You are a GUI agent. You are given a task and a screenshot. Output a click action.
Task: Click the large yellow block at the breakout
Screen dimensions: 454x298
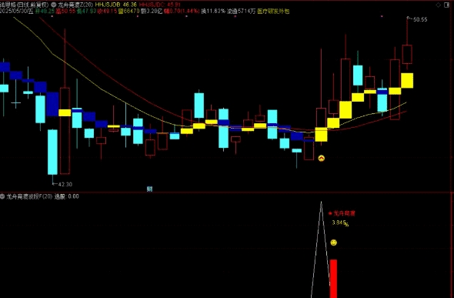point(321,135)
